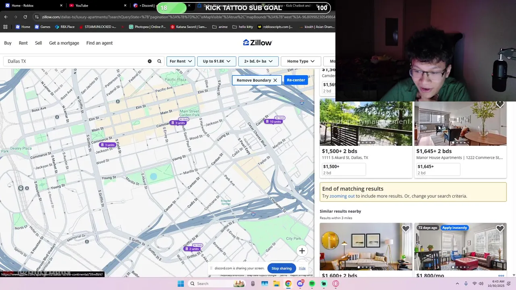
Task: Open the Games bookmark
Action: coord(42,27)
